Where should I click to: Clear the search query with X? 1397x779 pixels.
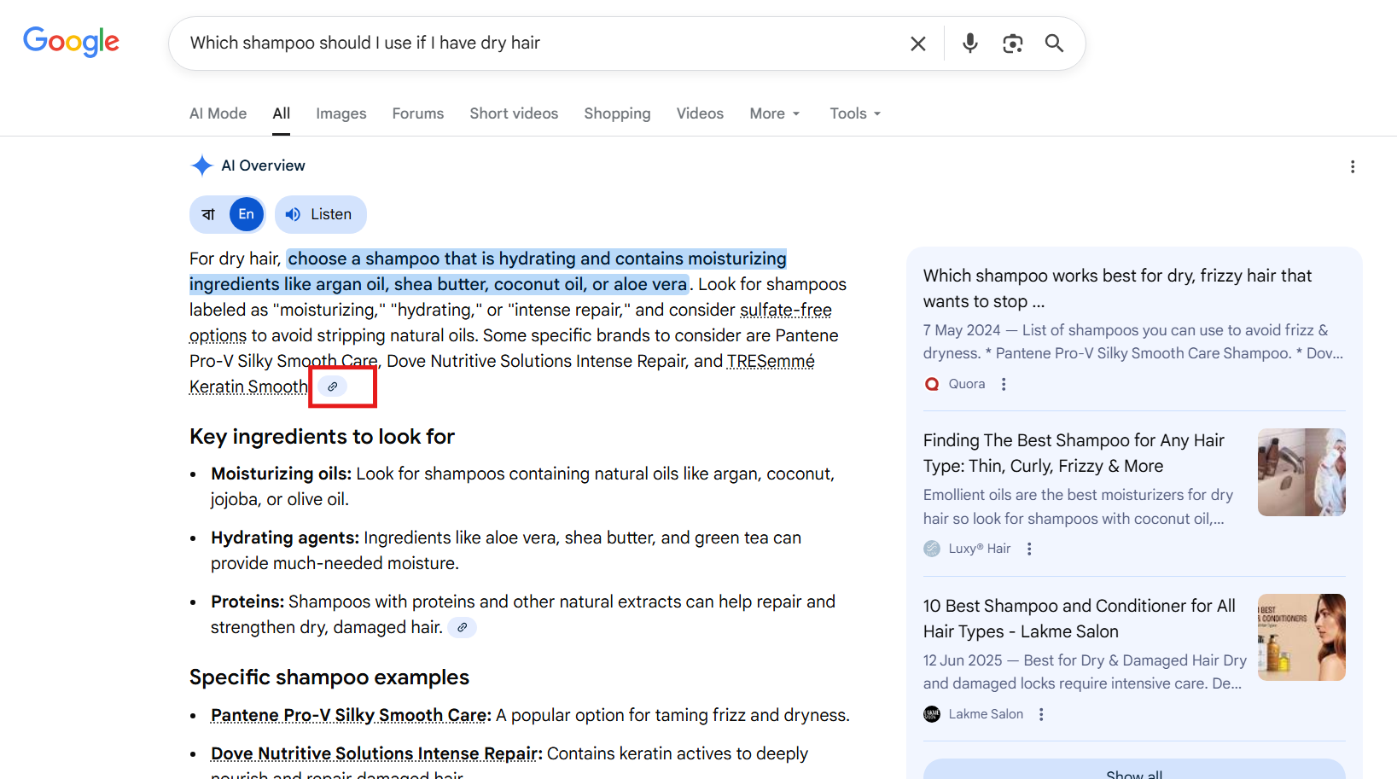coord(918,44)
